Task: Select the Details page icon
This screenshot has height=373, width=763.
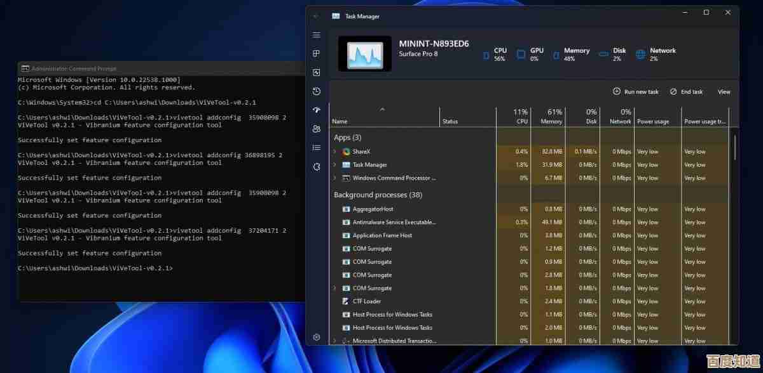Action: [x=316, y=148]
